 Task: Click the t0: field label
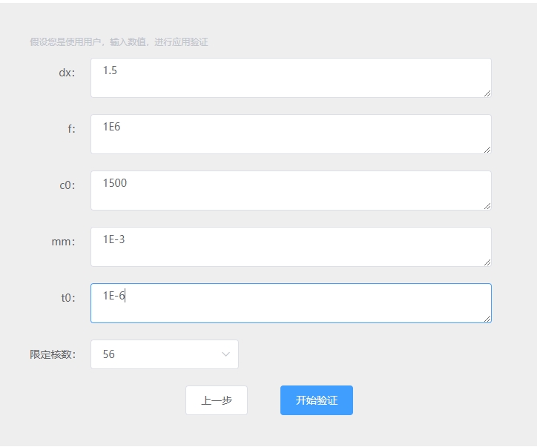[x=67, y=298]
